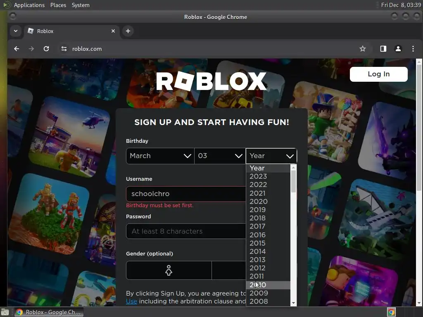Open the Chrome three-dot menu
Screen dimensions: 423x317
[413, 49]
